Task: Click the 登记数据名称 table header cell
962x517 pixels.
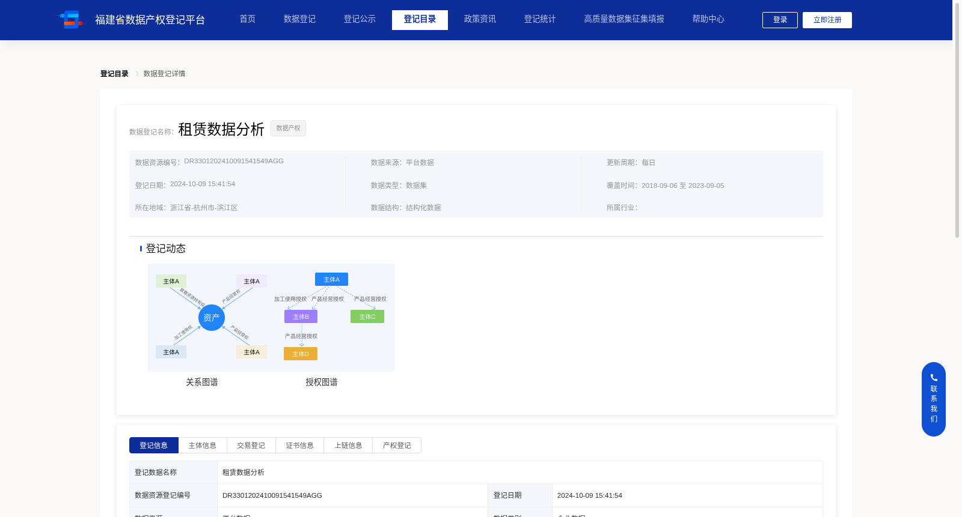Action: (173, 473)
